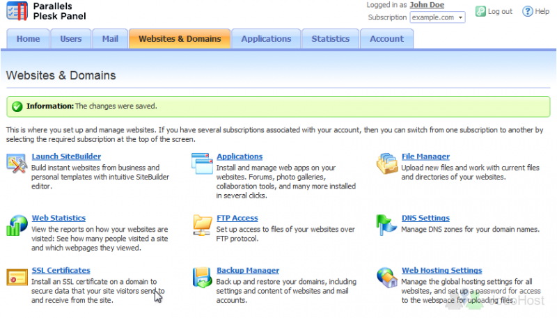Click the 'Subscription' label text

387,17
